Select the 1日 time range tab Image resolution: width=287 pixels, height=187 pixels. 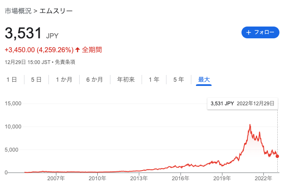tap(12, 80)
